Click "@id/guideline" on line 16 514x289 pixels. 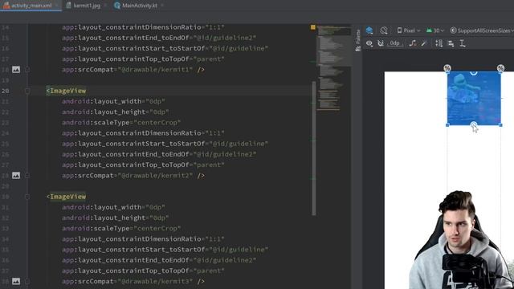[239, 48]
